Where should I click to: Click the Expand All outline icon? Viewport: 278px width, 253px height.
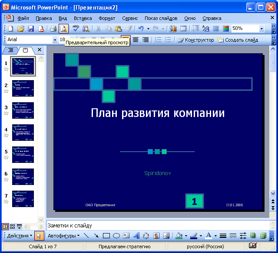[196, 29]
